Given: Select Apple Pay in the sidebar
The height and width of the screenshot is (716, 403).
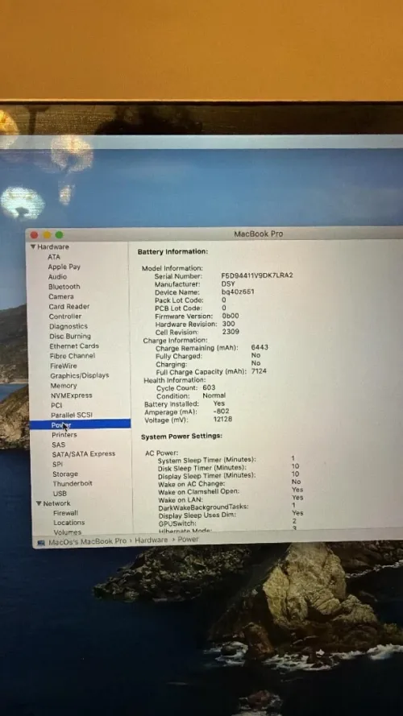Looking at the screenshot, I should point(64,267).
